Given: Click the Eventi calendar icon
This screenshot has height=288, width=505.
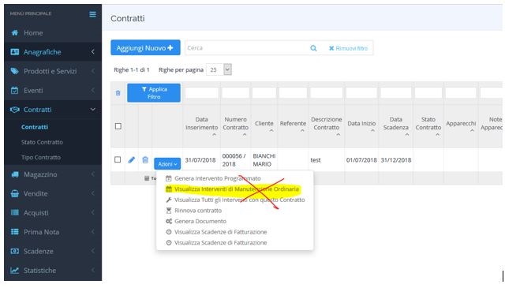Looking at the screenshot, I should (x=14, y=90).
